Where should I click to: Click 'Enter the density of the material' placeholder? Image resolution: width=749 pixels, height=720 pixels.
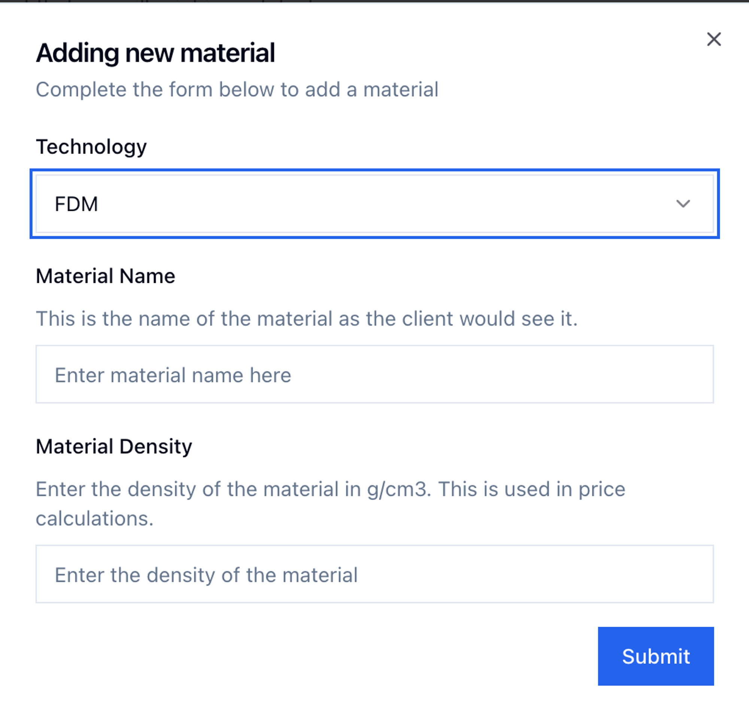206,575
